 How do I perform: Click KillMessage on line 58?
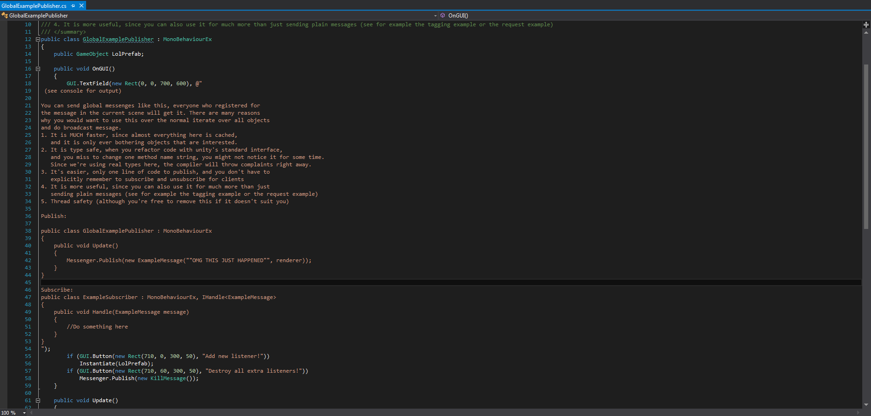[x=168, y=378]
